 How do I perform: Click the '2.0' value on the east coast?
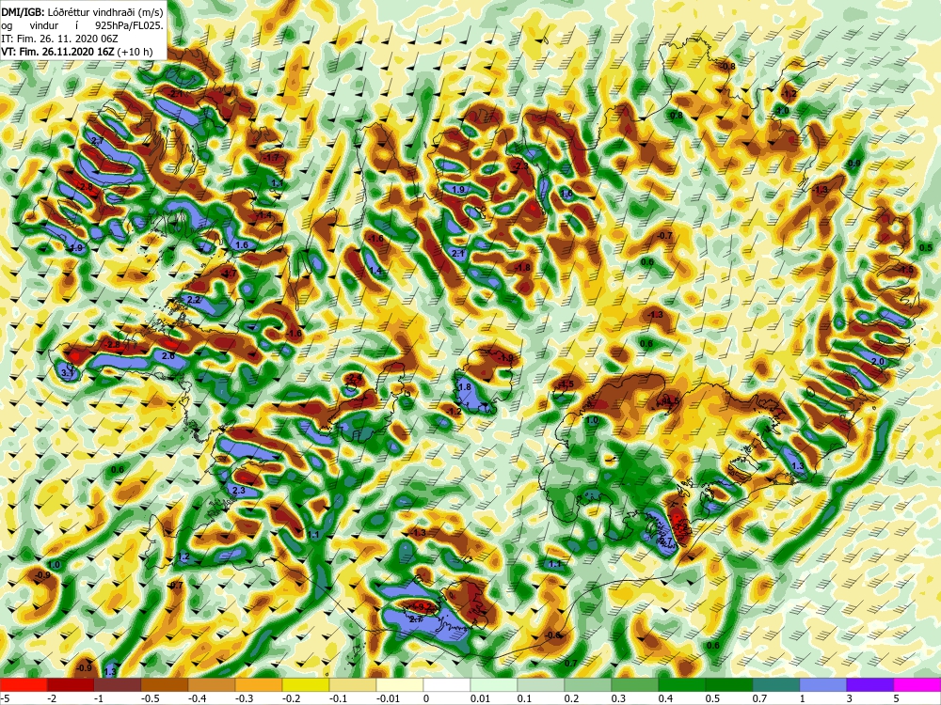point(877,362)
